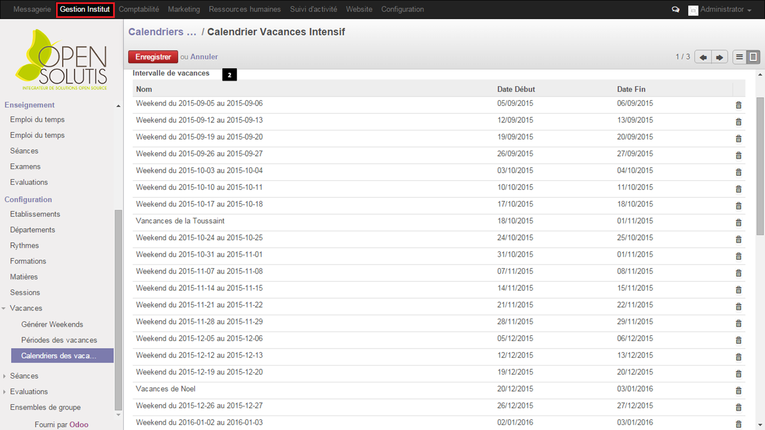Open the Comptabilité menu
This screenshot has width=765, height=430.
pyautogui.click(x=139, y=9)
